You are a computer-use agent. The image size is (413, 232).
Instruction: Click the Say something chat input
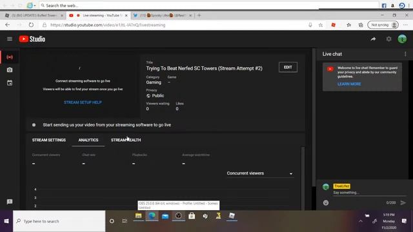pyautogui.click(x=370, y=193)
